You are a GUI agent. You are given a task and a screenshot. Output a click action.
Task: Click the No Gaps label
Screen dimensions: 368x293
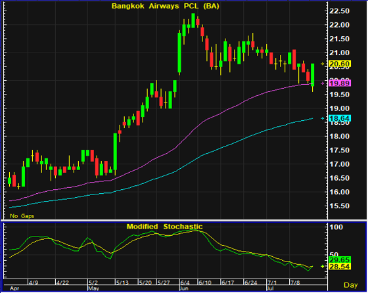tap(22, 216)
